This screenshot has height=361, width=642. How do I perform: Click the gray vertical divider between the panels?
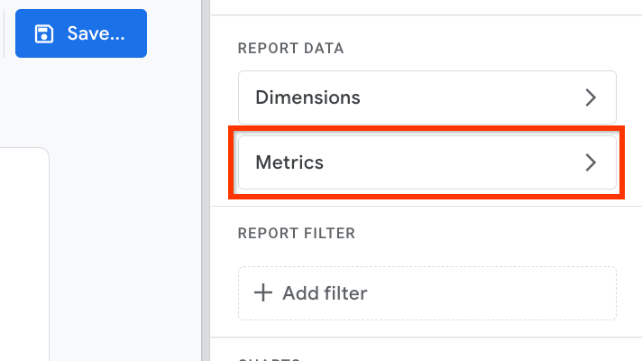[x=206, y=180]
